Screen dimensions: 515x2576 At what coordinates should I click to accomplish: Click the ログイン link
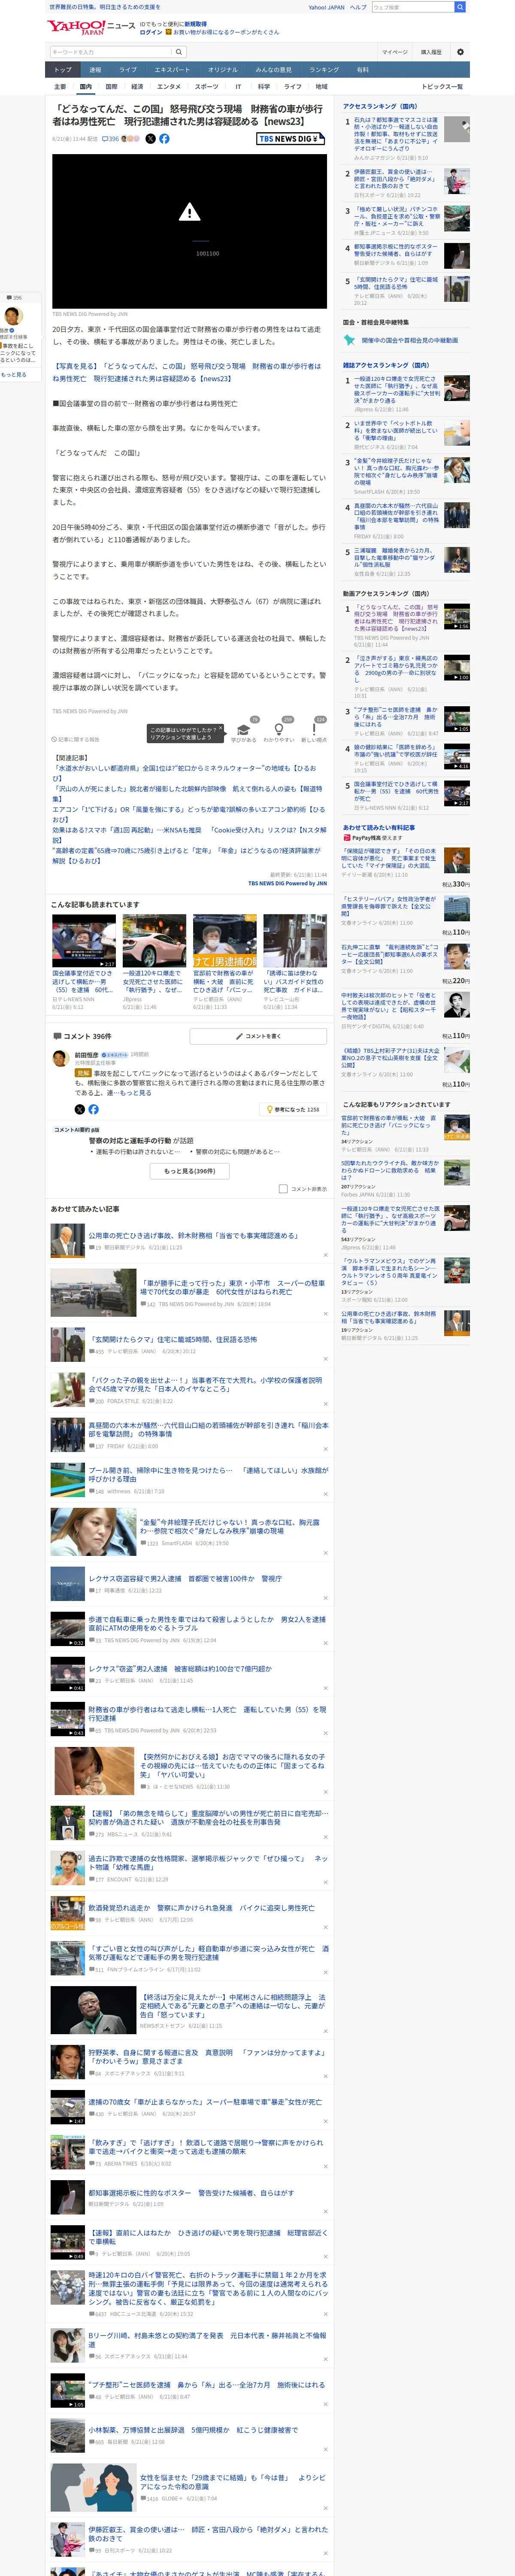(x=151, y=32)
